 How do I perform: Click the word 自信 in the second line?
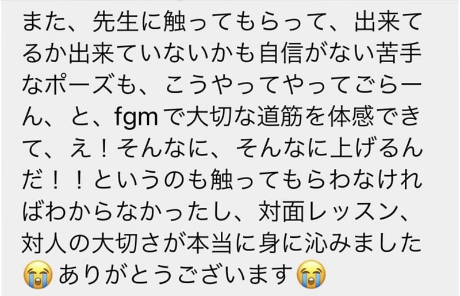pyautogui.click(x=281, y=54)
